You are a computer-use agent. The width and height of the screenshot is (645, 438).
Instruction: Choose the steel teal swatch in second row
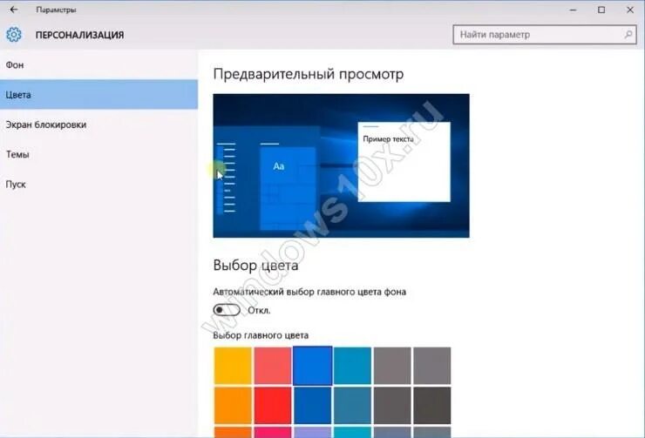(352, 405)
